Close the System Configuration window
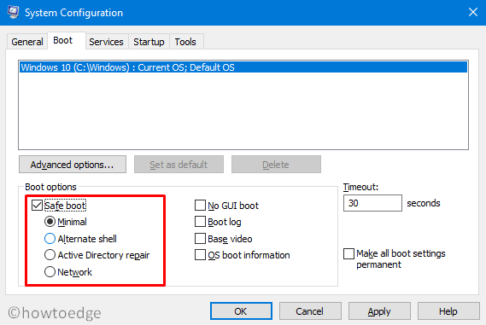The image size is (486, 325). pos(472,13)
